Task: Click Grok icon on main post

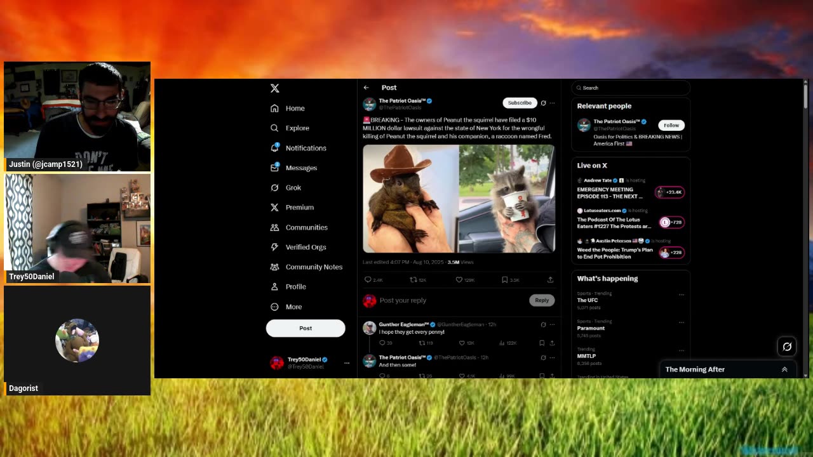Action: point(543,103)
